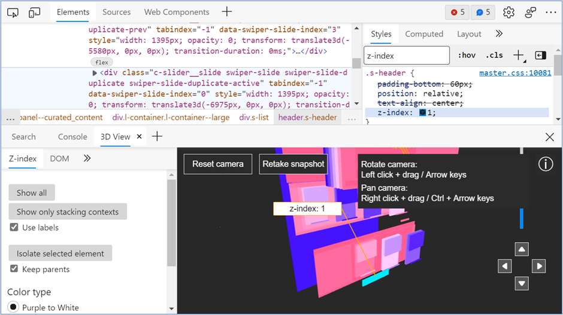Open the send feedback icon
Screen dimensions: 563x315
pos(531,12)
